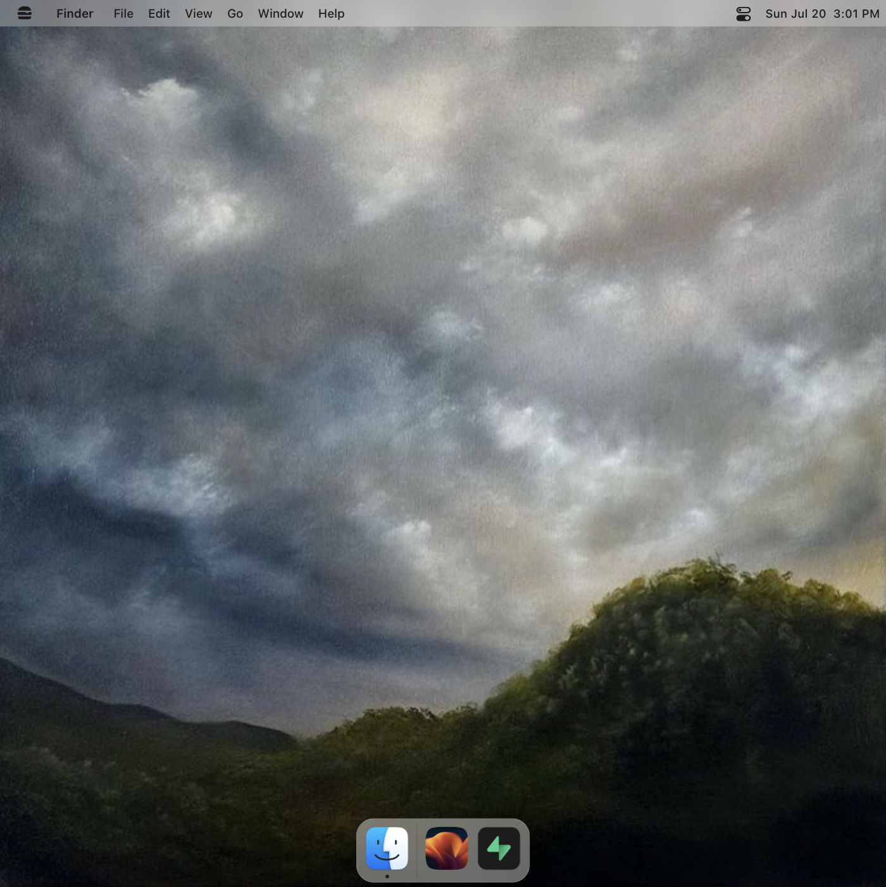Image resolution: width=886 pixels, height=887 pixels.
Task: Select the green lightning bolt Dock icon
Action: 499,848
